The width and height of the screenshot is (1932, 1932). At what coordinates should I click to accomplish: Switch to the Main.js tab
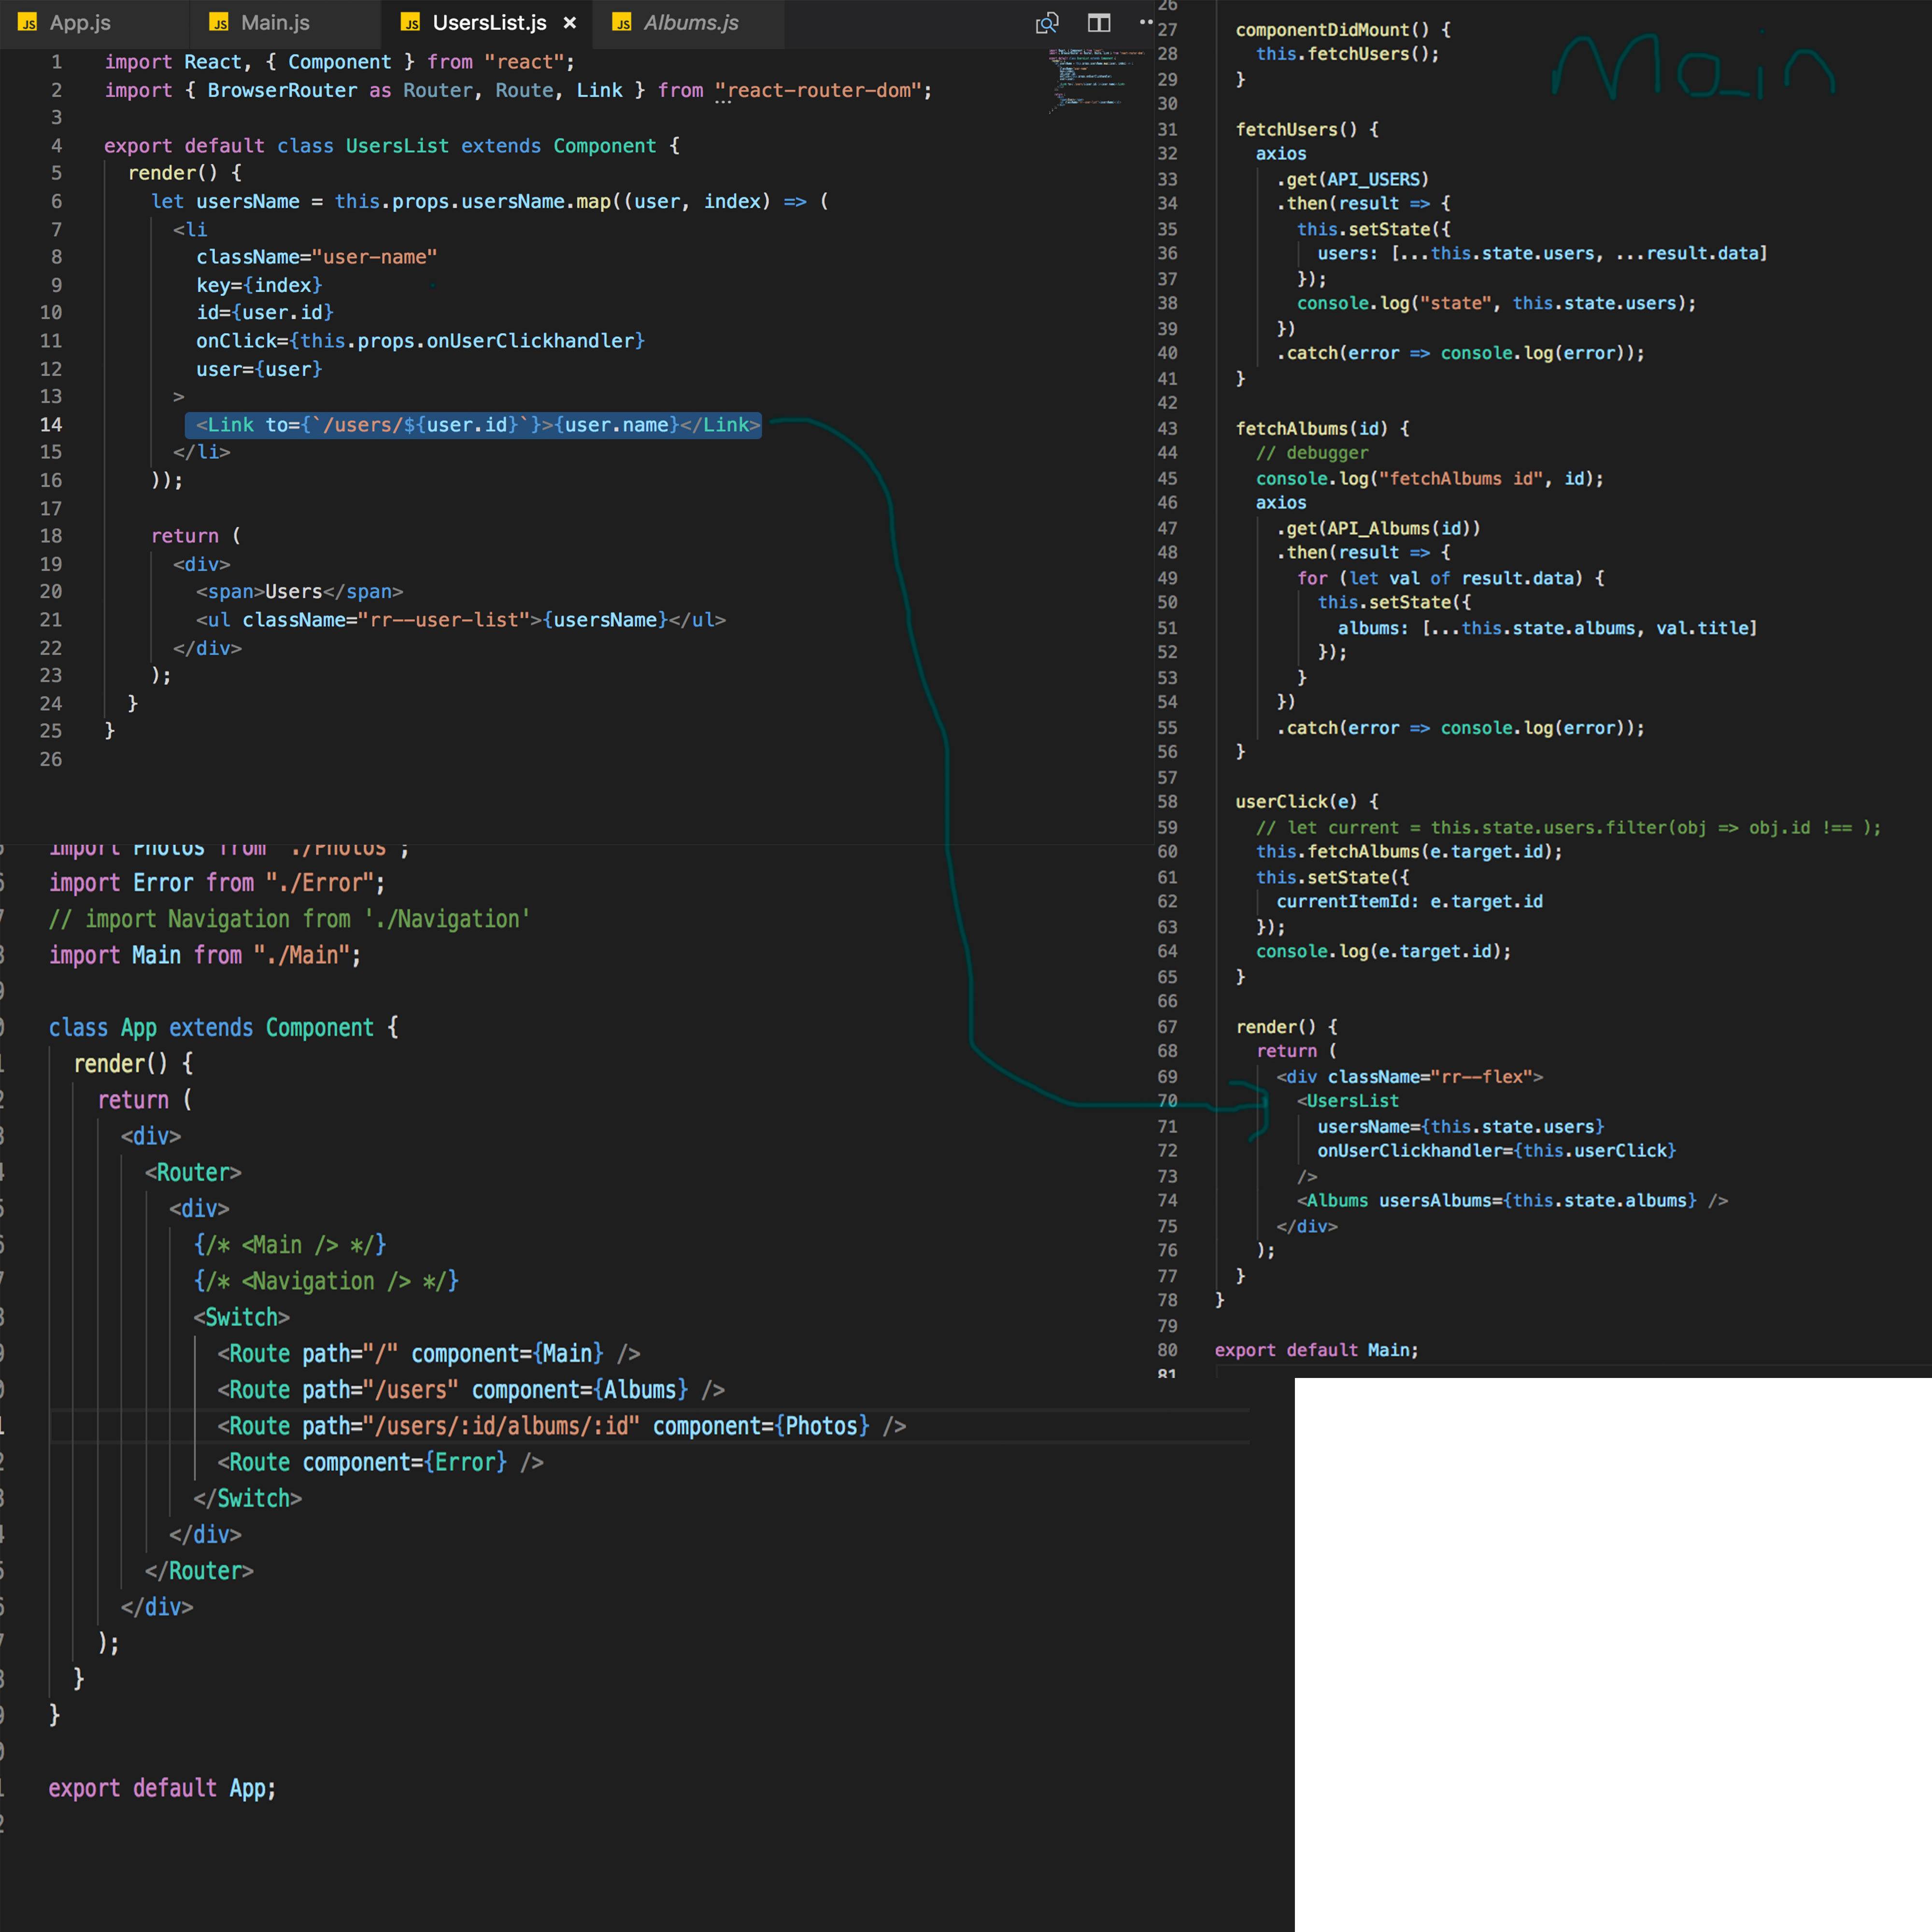(x=275, y=23)
